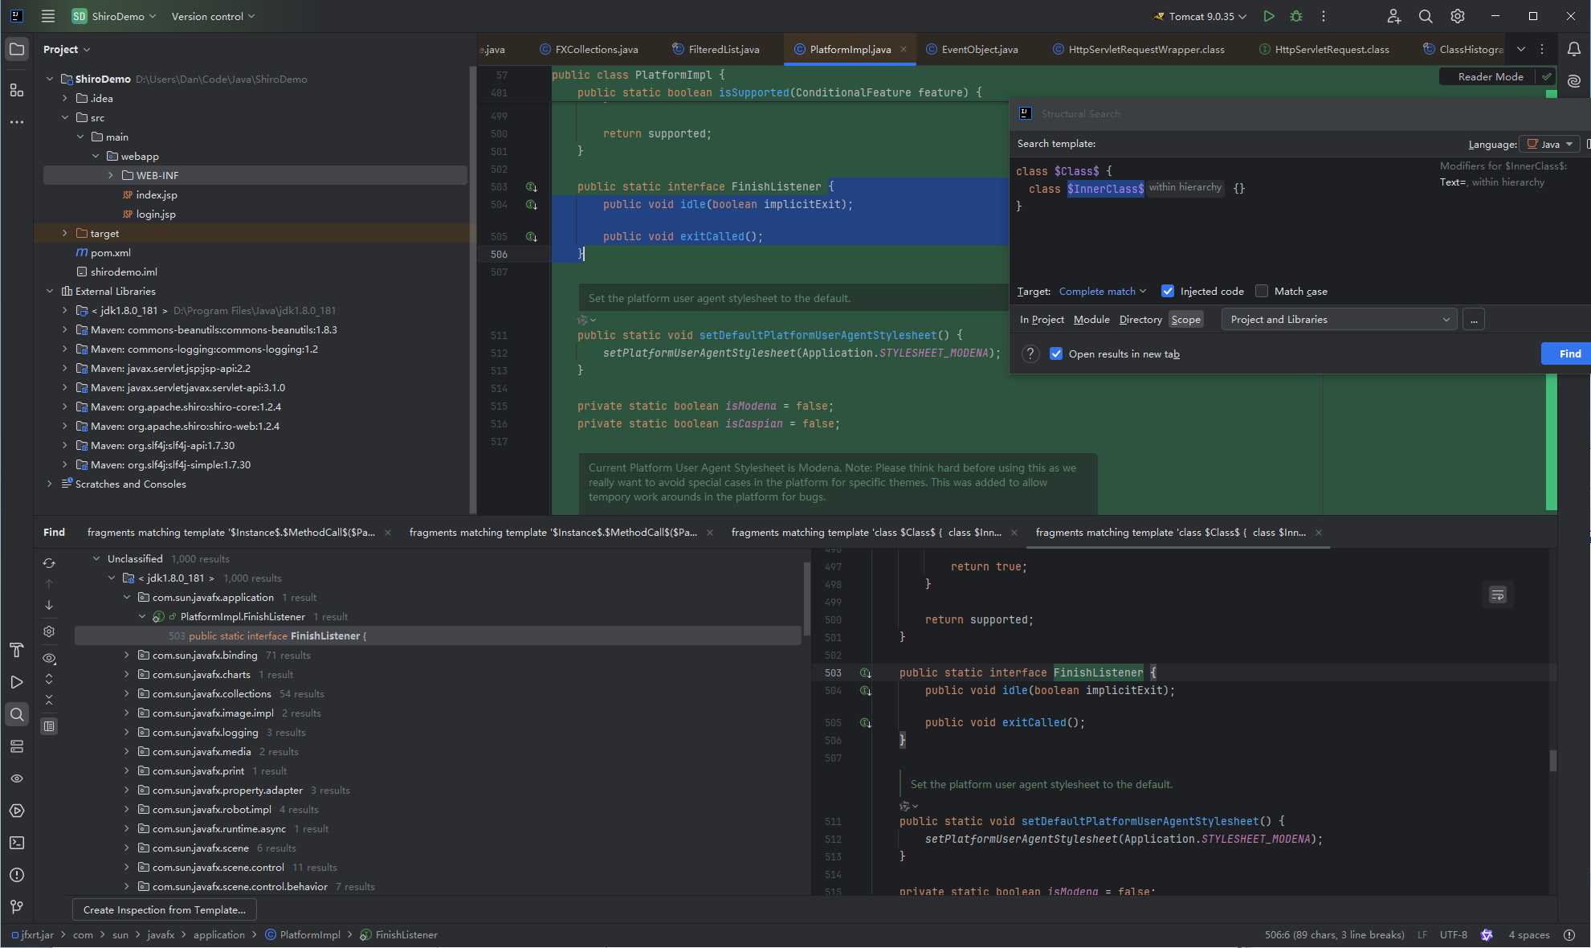Open the Project and Libraries scope combo
Image resolution: width=1591 pixels, height=948 pixels.
coord(1339,320)
